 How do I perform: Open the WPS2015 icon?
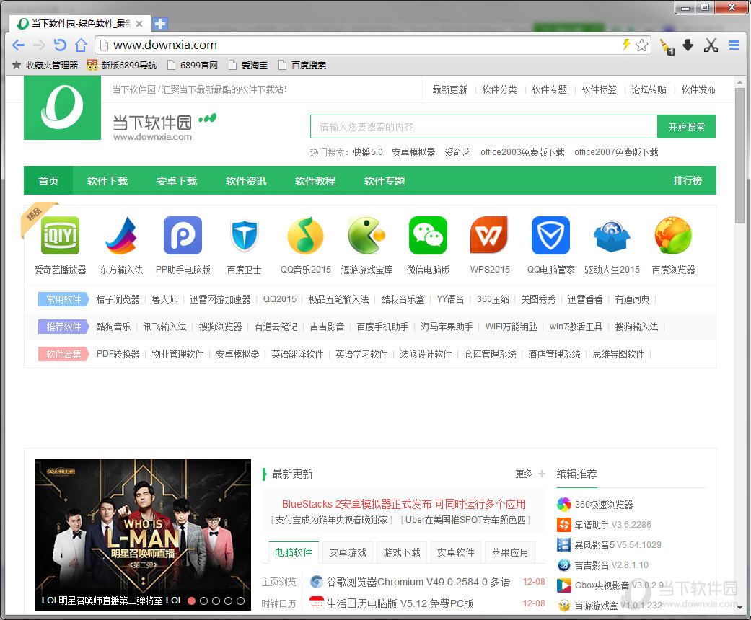tap(490, 235)
